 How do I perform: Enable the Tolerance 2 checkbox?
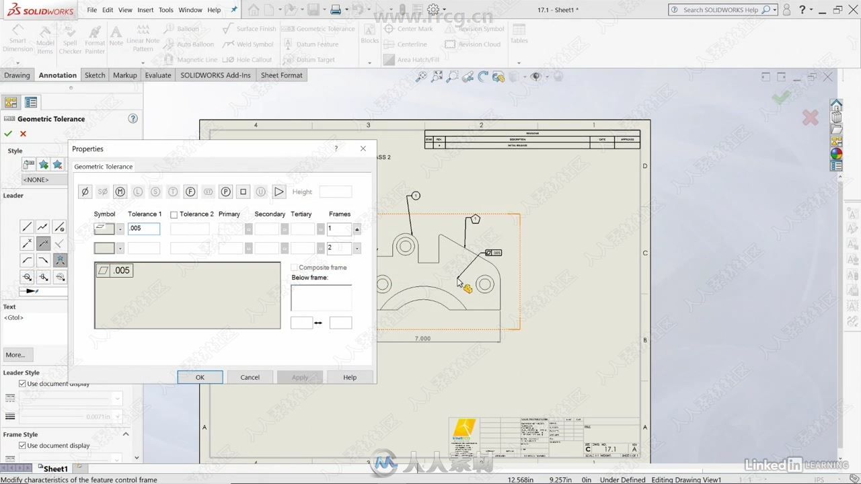[174, 214]
